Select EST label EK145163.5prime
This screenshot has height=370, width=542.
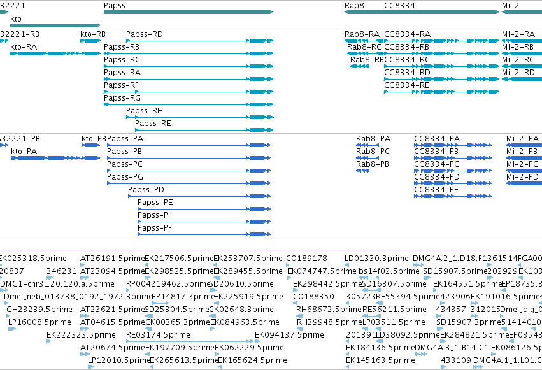[x=380, y=361]
